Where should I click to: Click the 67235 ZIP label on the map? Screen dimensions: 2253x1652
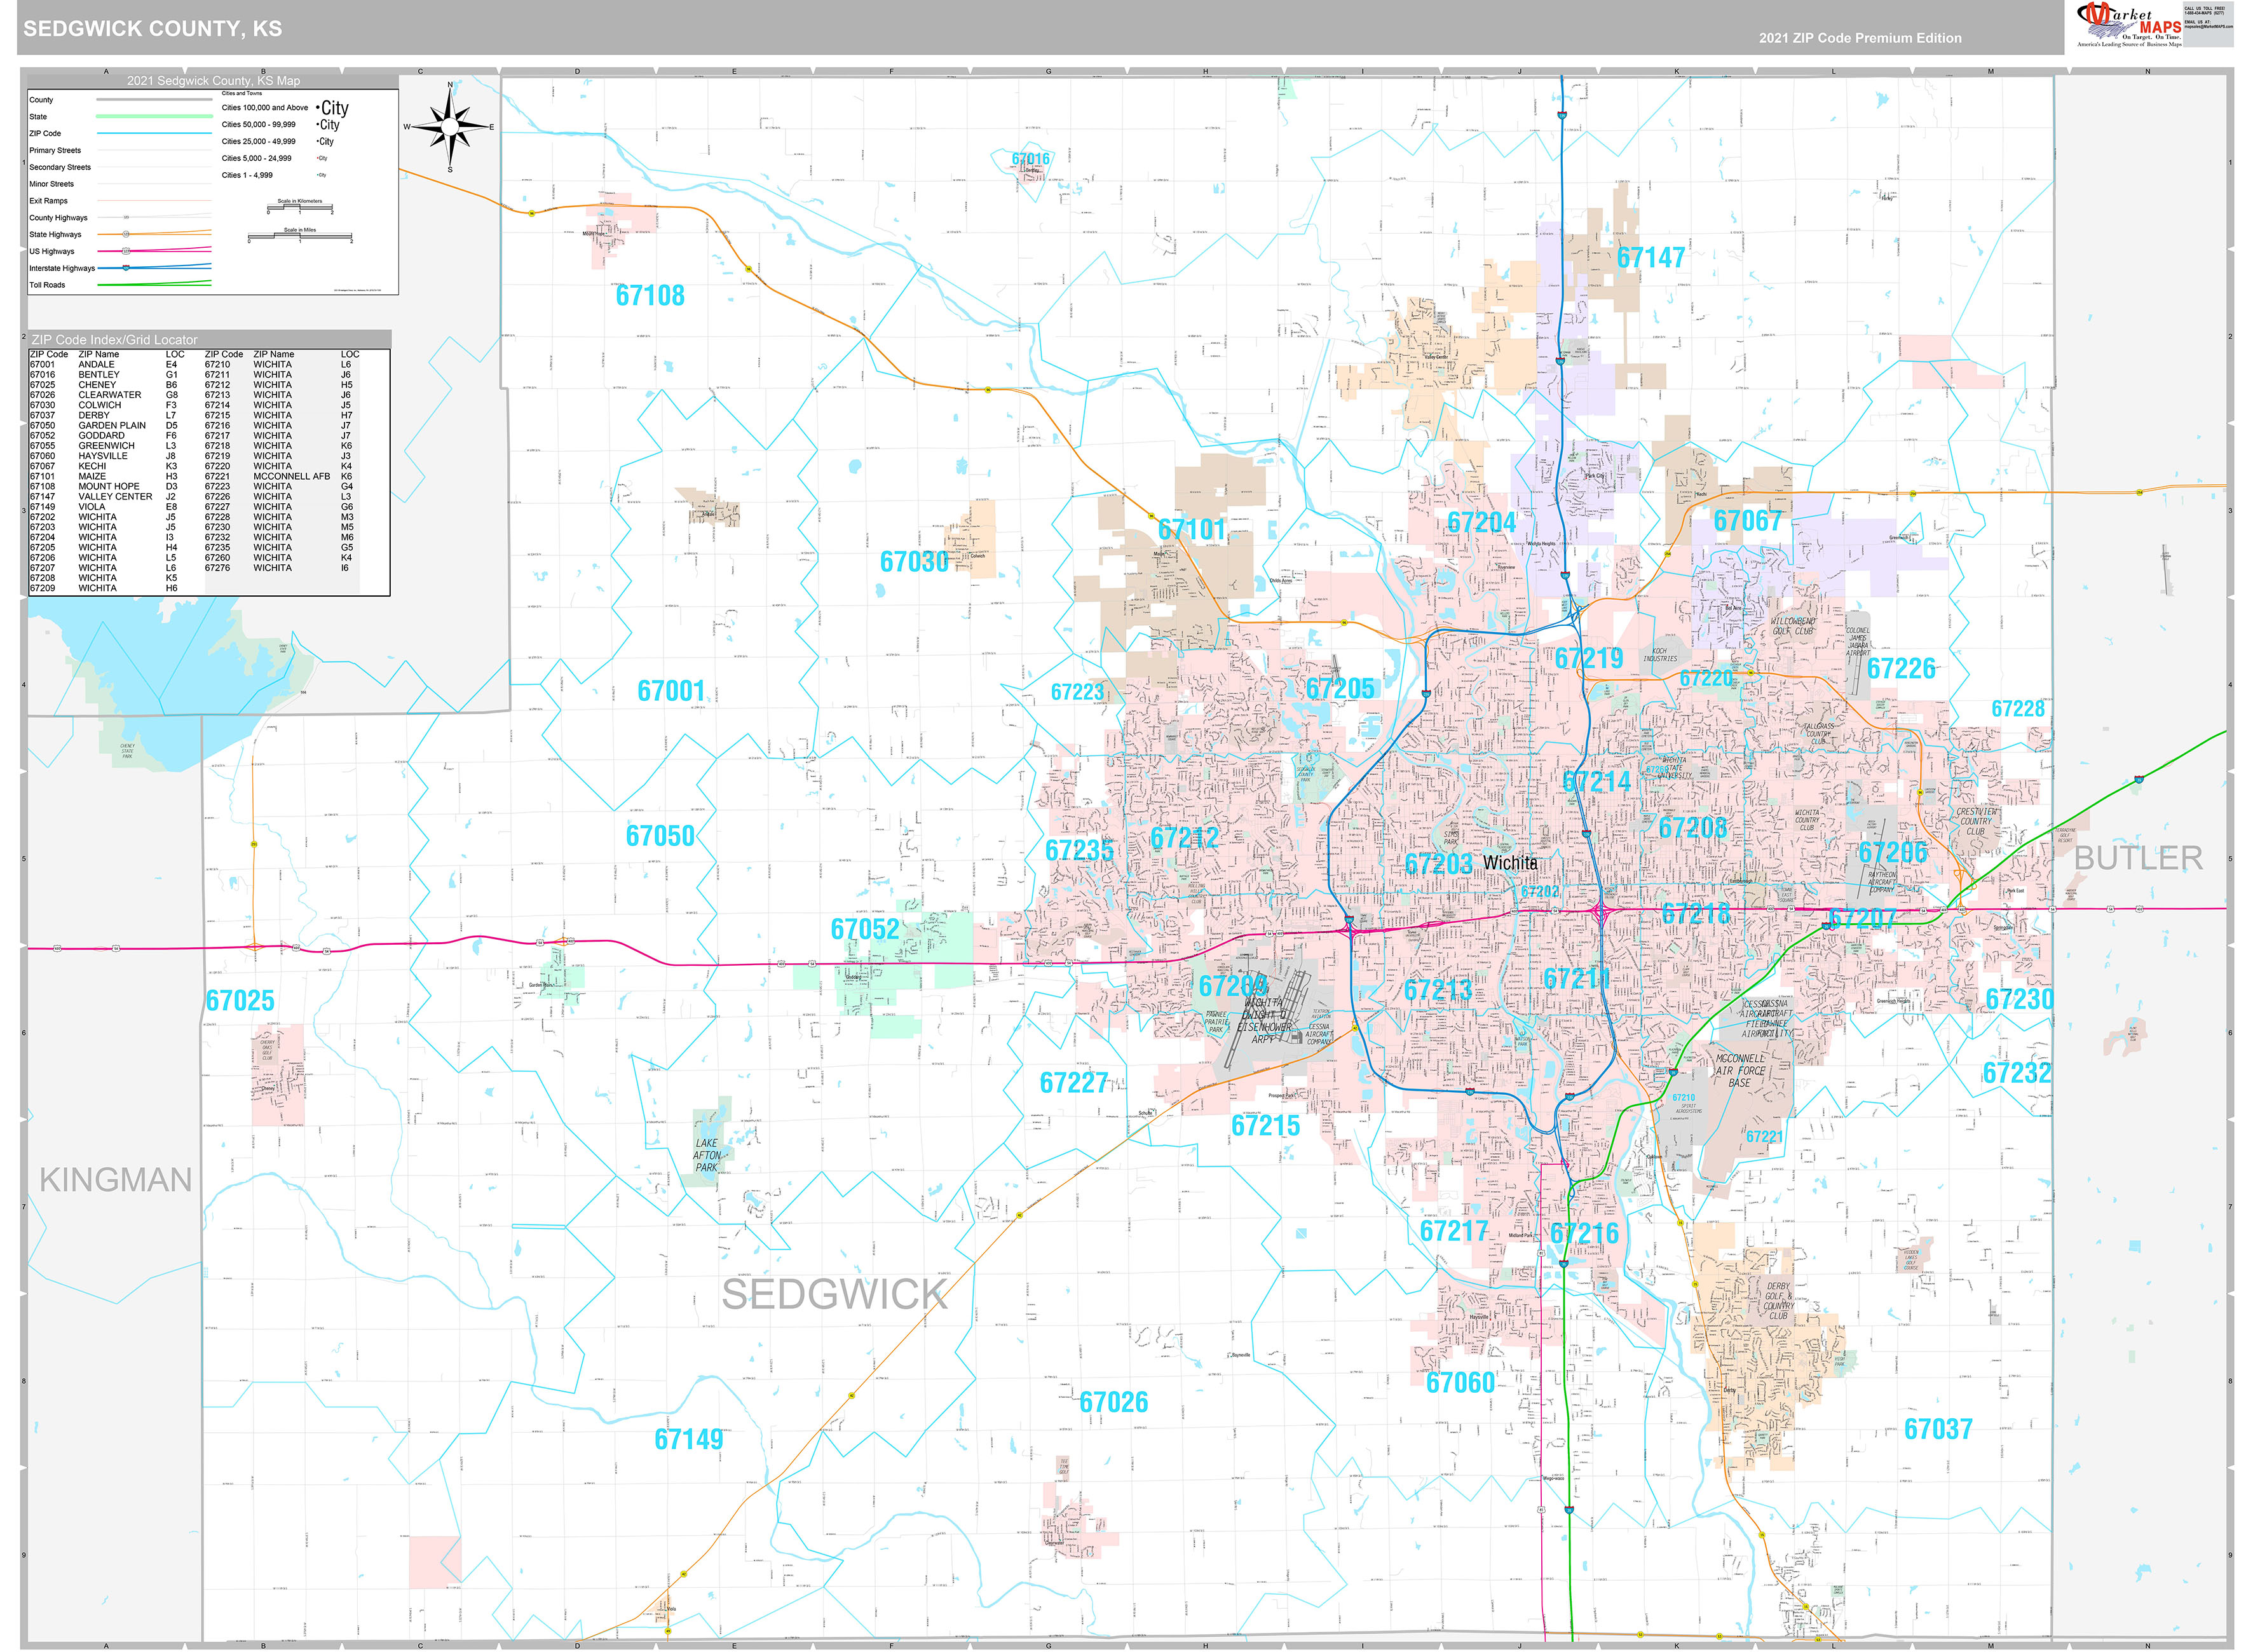tap(1079, 850)
